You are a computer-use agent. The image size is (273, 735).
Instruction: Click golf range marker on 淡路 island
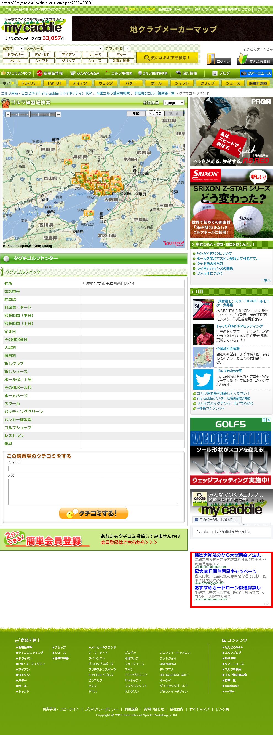(x=89, y=212)
